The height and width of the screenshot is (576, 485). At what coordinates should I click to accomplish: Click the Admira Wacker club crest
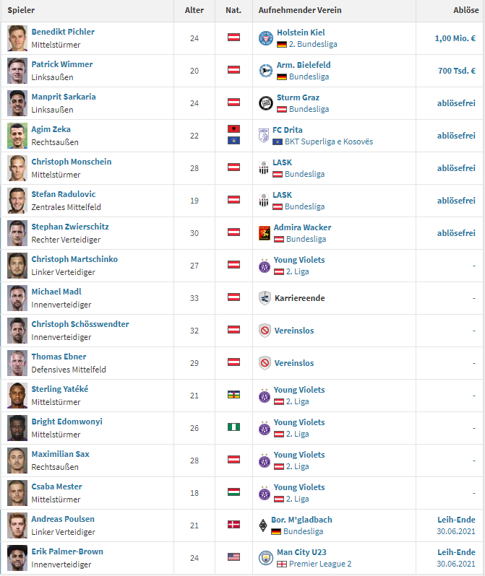point(265,233)
